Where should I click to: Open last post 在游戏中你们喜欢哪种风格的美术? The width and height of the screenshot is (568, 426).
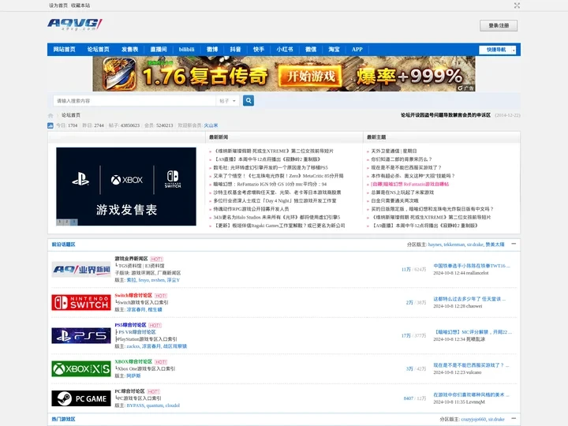471,394
